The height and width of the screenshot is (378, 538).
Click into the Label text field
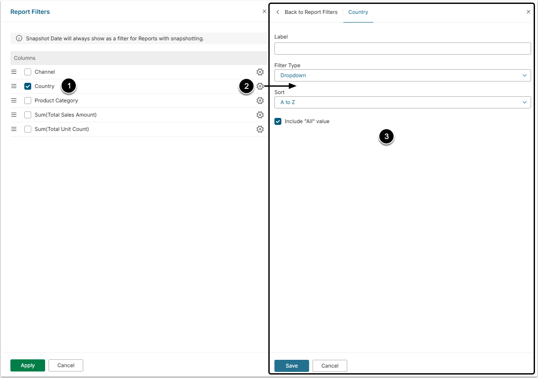coord(402,49)
